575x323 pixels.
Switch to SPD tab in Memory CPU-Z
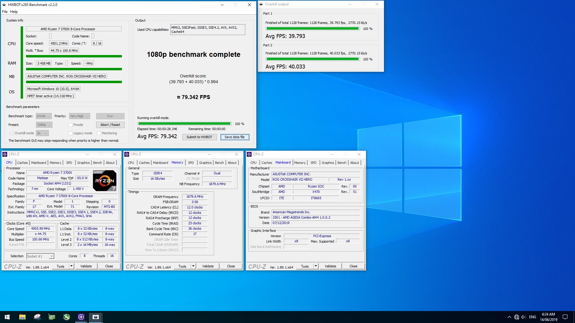click(x=191, y=163)
